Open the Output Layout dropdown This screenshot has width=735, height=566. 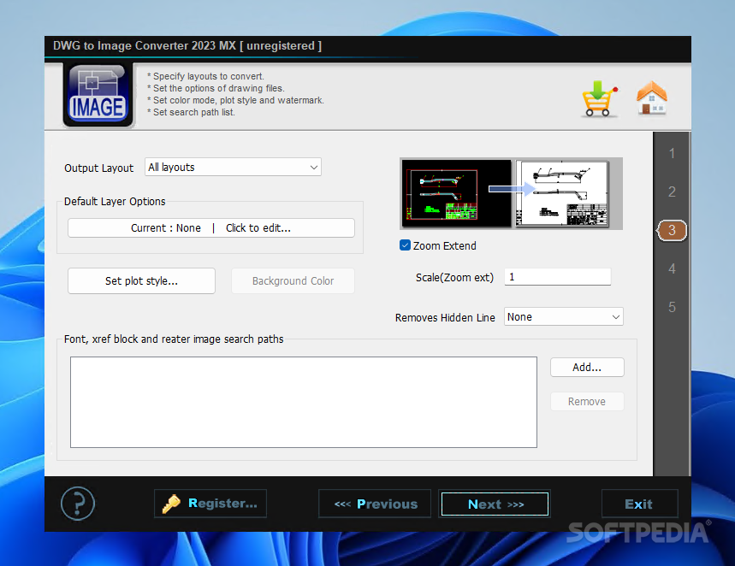[233, 168]
